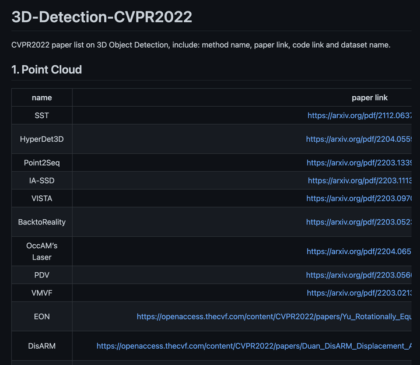This screenshot has height=365, width=420.
Task: Open the VISTA paper link
Action: (359, 198)
